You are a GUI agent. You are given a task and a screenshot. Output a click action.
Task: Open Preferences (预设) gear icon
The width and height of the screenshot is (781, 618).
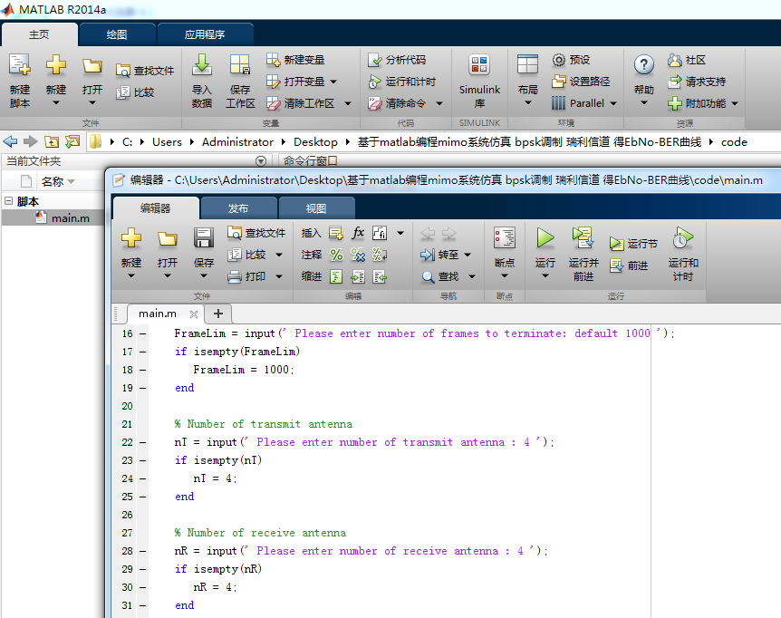559,60
